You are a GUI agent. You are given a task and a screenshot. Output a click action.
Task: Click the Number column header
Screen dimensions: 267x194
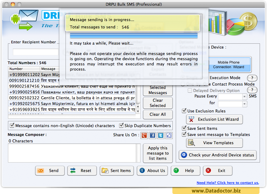click(24, 69)
